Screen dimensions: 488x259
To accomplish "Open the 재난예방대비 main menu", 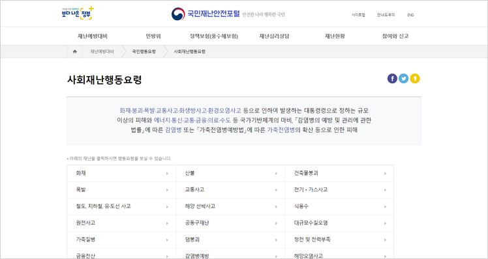I will (93, 36).
